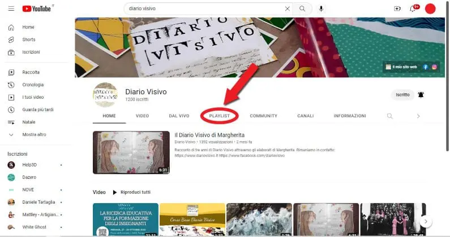450x237 pixels.
Task: Click the Diario Visivo channel avatar
Action: coord(105,95)
